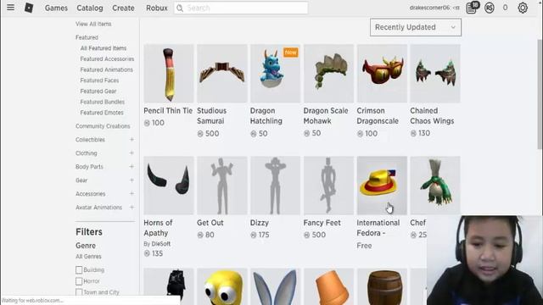
Task: Go to the Robux tab
Action: tap(156, 8)
